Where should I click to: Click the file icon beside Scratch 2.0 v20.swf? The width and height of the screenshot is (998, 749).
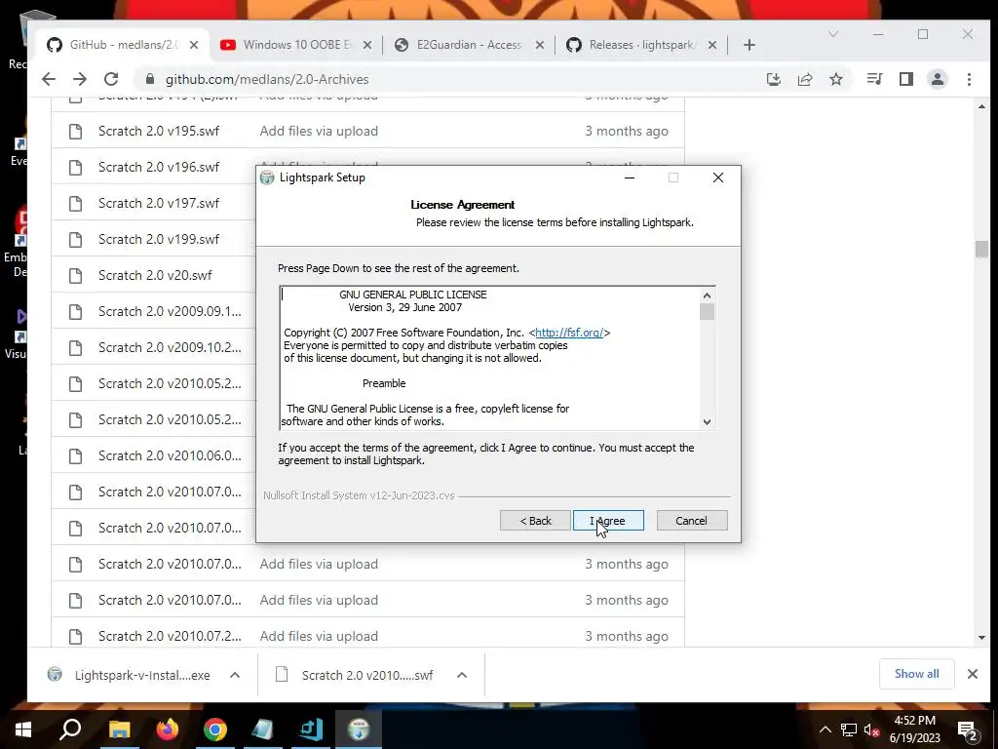pyautogui.click(x=76, y=276)
